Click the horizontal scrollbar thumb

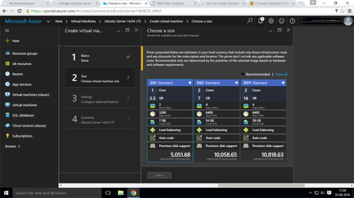tap(261, 186)
